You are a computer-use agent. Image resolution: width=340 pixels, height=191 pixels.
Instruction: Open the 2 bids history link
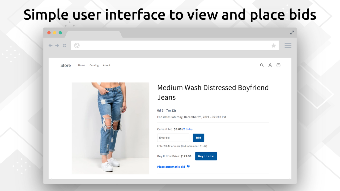[188, 129]
